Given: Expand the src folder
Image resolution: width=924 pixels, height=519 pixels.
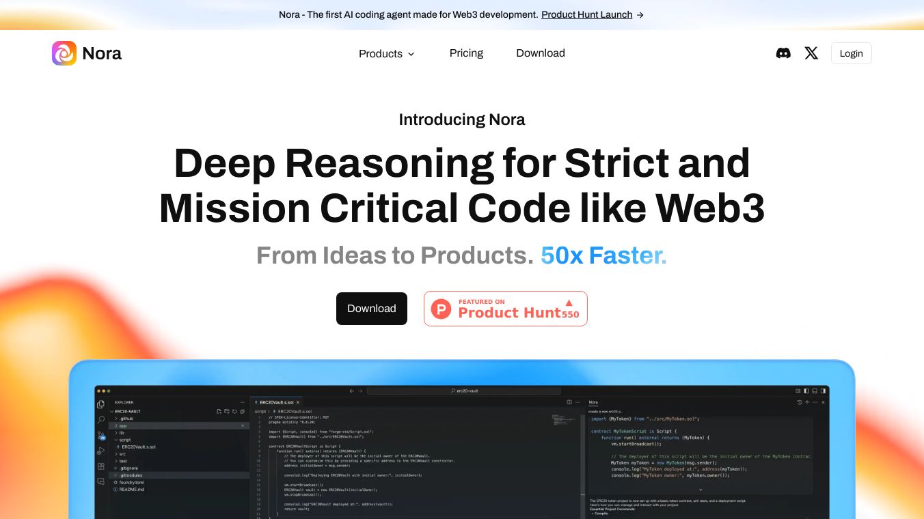Looking at the screenshot, I should coord(122,454).
